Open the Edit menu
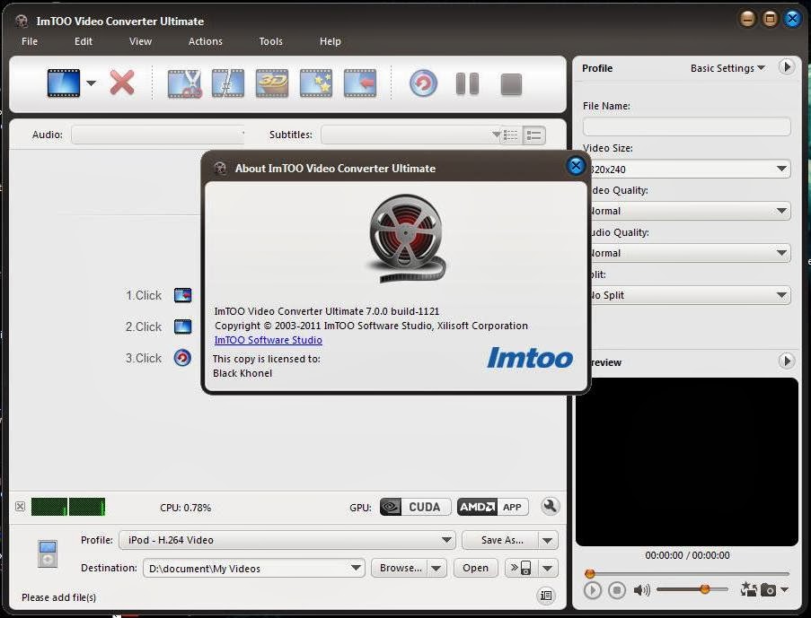The width and height of the screenshot is (811, 618). 84,41
